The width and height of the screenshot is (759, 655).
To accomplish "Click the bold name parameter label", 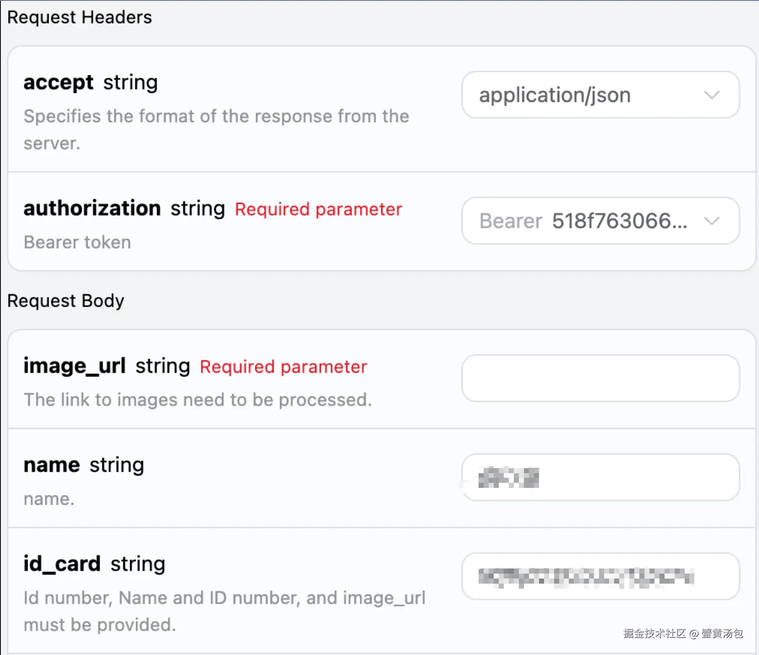I will pos(52,465).
